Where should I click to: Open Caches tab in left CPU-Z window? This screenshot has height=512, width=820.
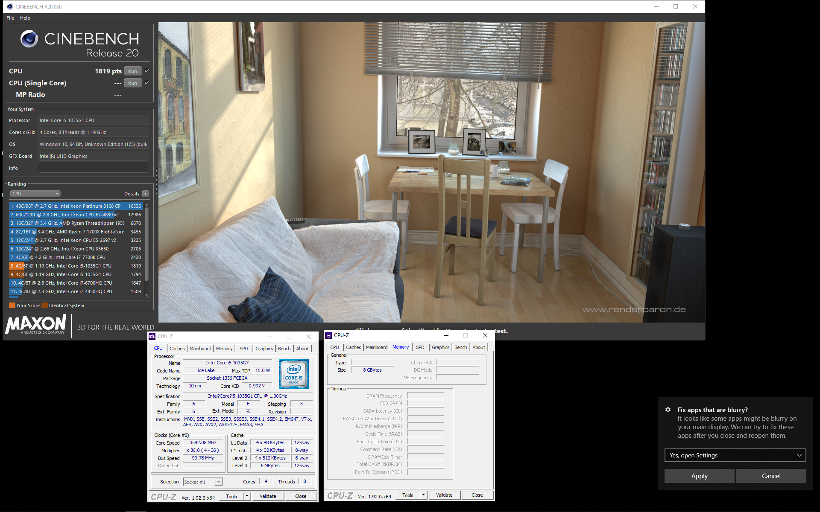[177, 349]
